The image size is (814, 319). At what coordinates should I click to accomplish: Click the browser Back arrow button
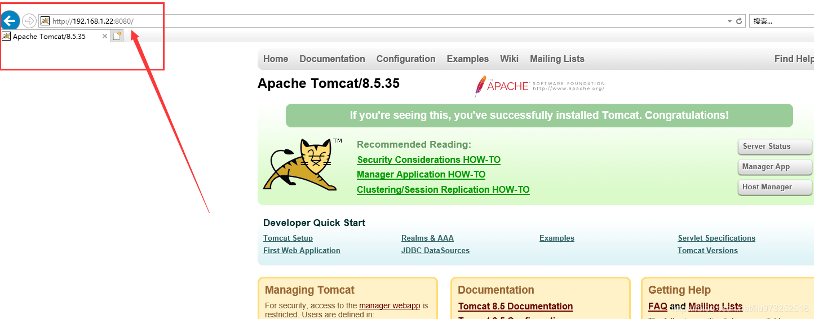(x=10, y=21)
